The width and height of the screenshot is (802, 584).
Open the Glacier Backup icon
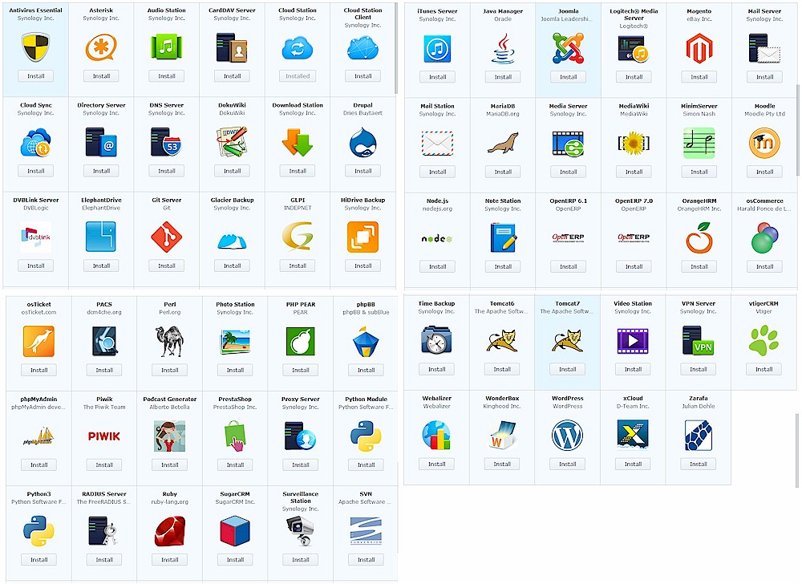pyautogui.click(x=233, y=241)
